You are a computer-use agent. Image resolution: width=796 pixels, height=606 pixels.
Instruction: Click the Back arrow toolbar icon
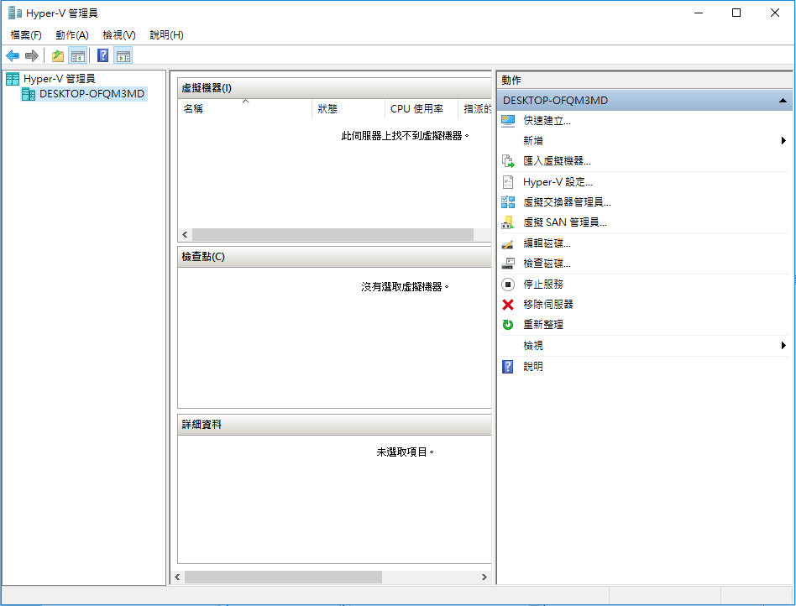coord(13,56)
